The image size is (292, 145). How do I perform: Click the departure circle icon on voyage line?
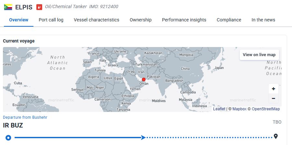click(8, 138)
